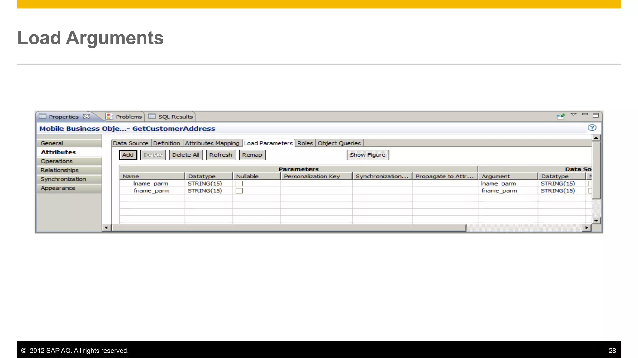Click the Synchronization column header

pos(382,176)
